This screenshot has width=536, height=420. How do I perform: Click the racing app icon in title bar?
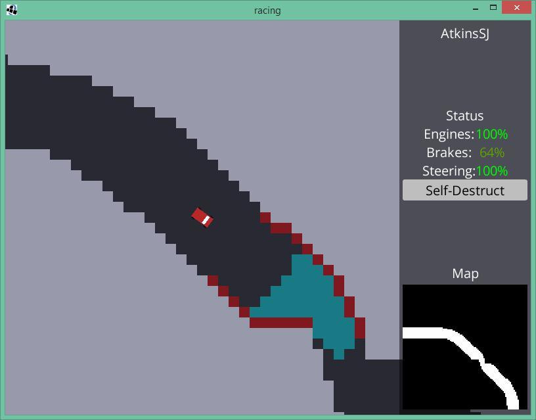pyautogui.click(x=12, y=10)
